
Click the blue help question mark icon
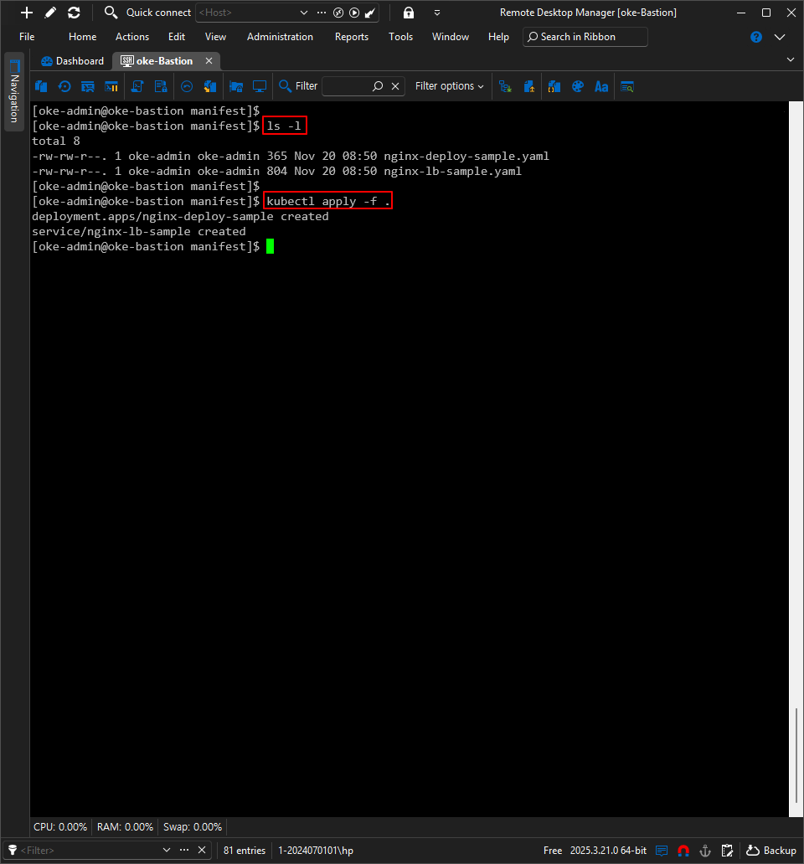point(756,37)
